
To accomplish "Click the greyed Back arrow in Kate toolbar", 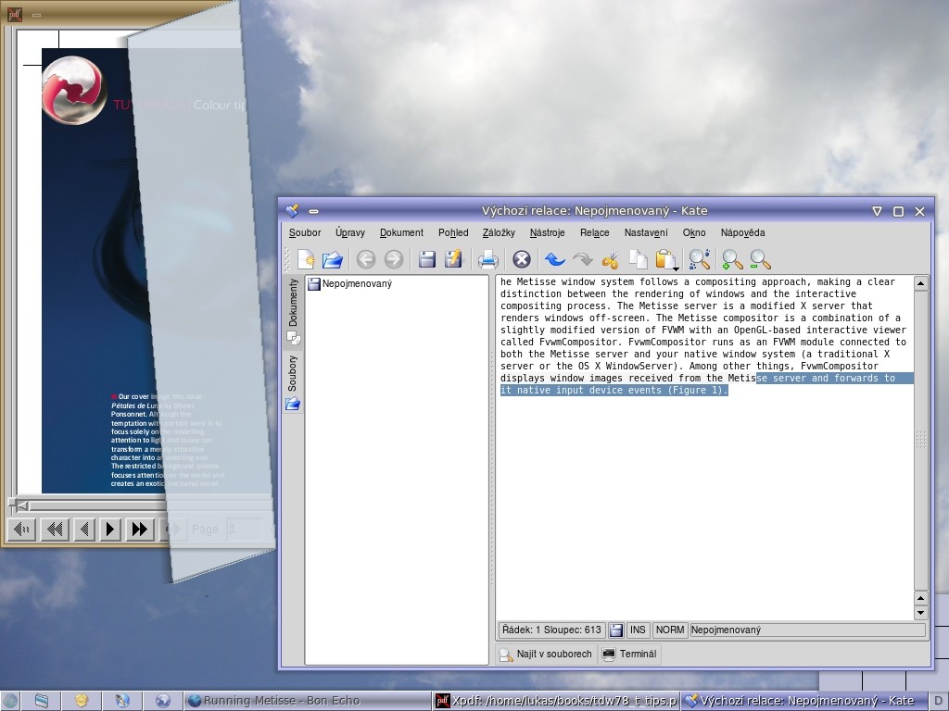I will tap(365, 259).
